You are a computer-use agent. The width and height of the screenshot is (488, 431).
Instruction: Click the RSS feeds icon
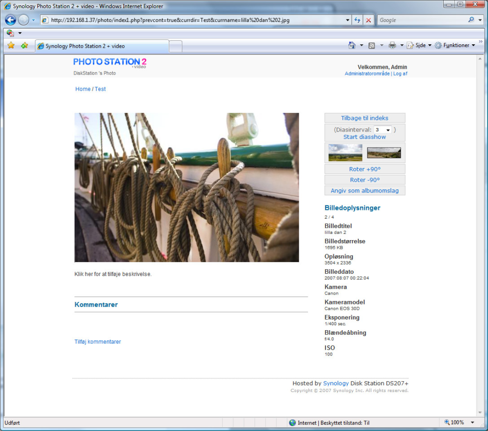pos(371,45)
